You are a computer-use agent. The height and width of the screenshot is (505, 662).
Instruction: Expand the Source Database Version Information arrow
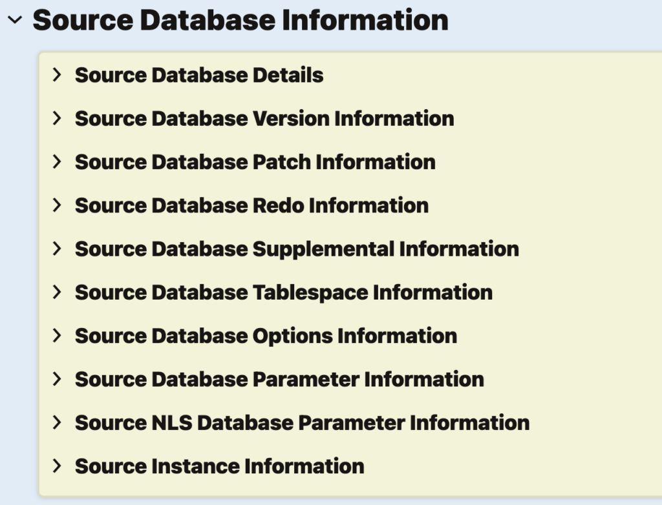point(57,118)
